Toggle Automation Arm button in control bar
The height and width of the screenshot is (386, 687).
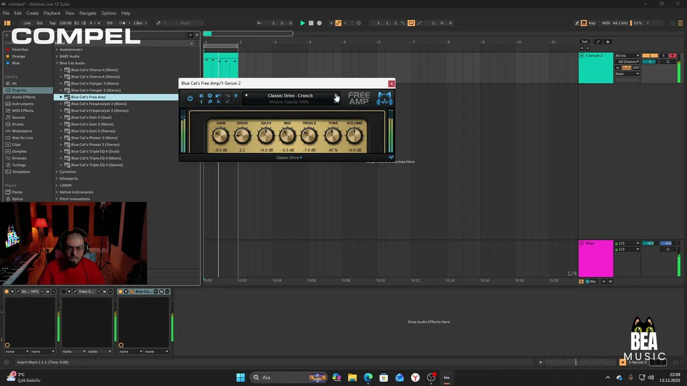(338, 23)
